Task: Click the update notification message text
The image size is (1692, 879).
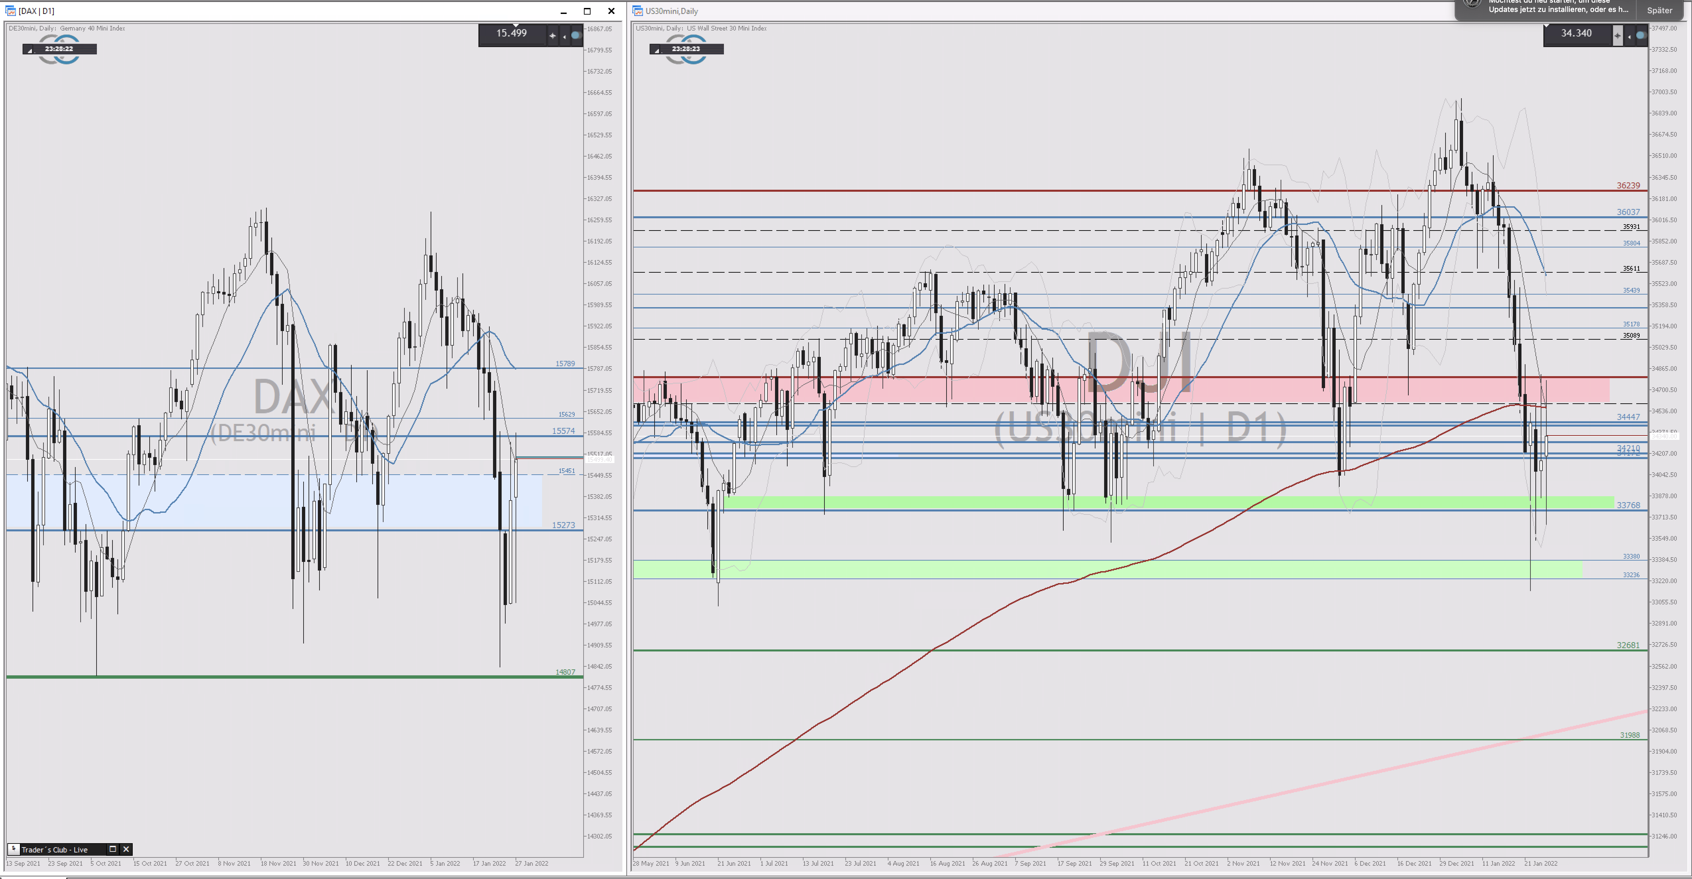Action: (1558, 6)
